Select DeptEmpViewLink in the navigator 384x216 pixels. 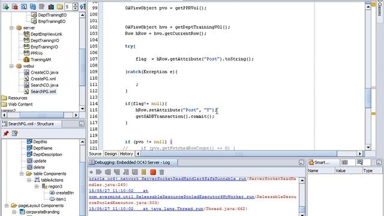46,34
